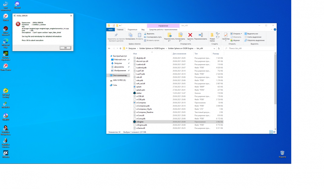Select Загрузки in the Quick access pane
This screenshot has width=324, height=189.
pos(118,63)
